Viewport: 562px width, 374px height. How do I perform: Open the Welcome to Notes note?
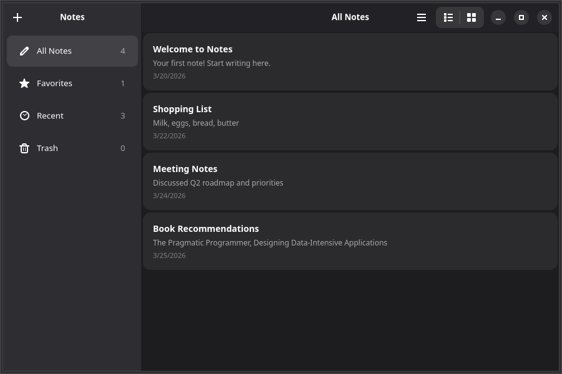click(350, 61)
